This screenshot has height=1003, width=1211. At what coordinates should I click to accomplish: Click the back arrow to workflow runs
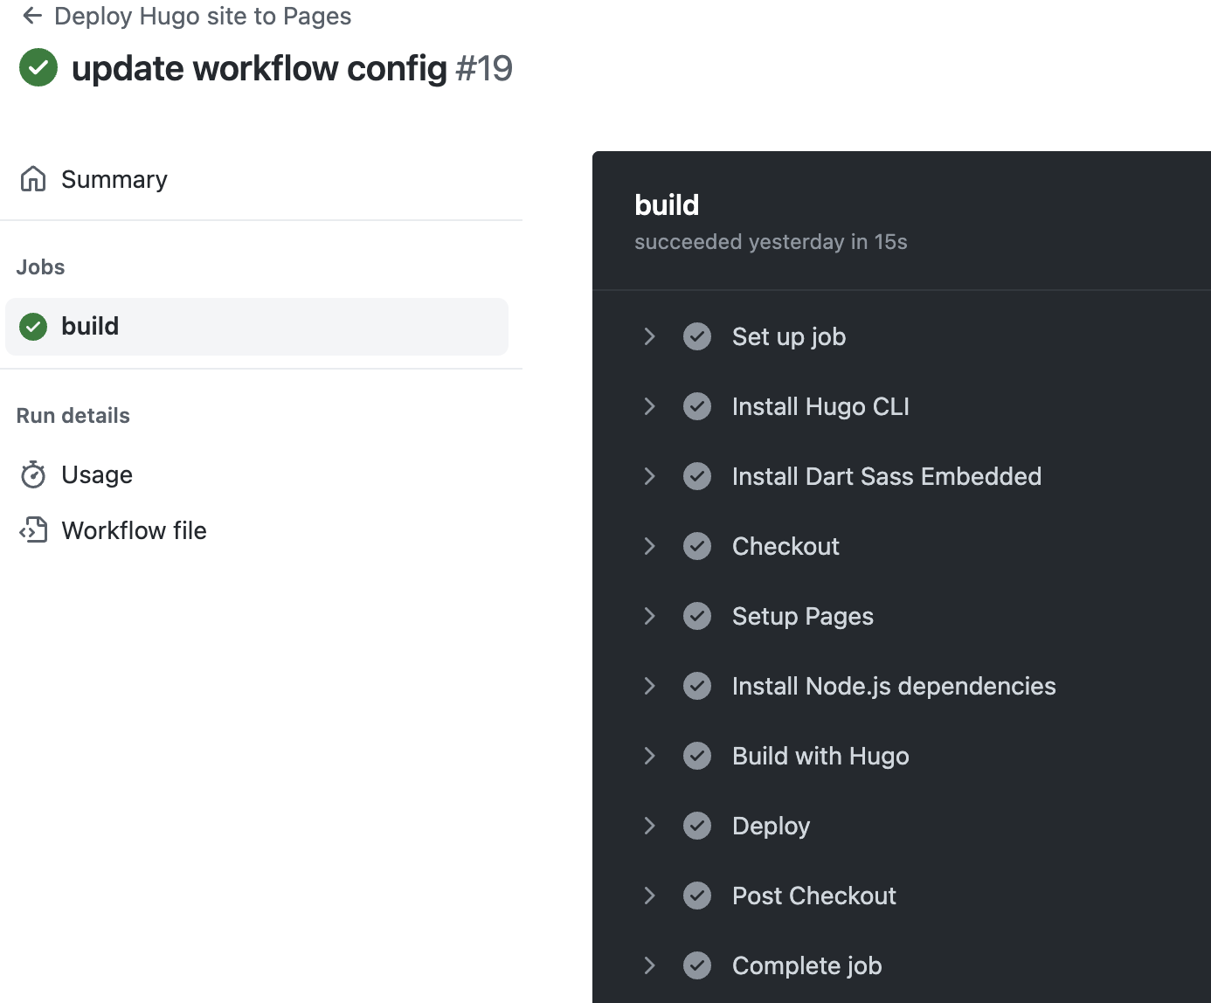click(x=32, y=16)
